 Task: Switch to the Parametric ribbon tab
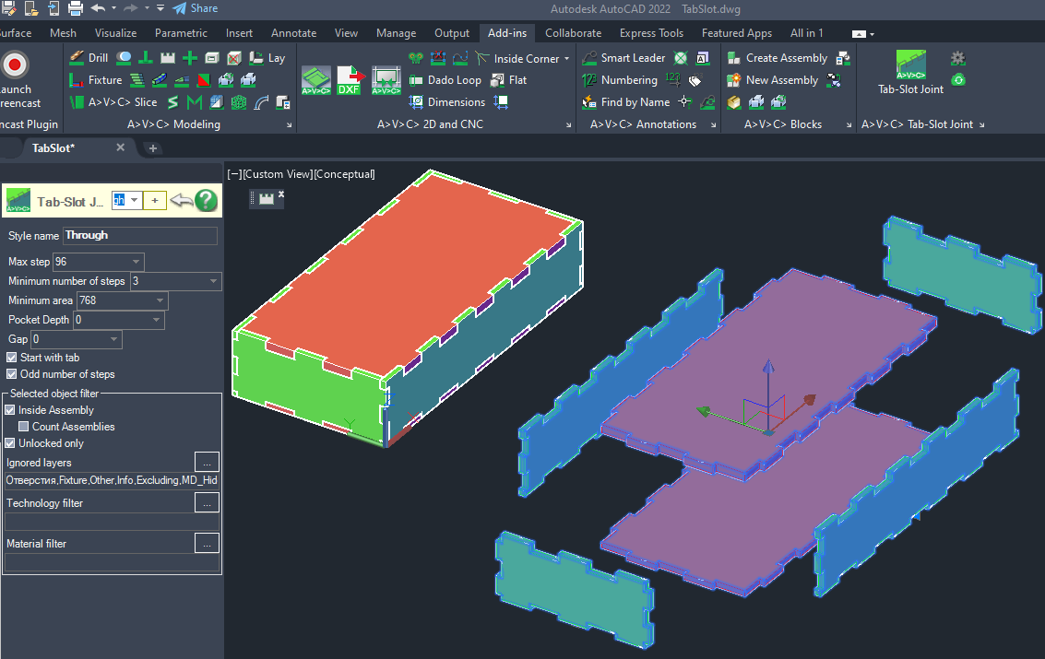181,32
